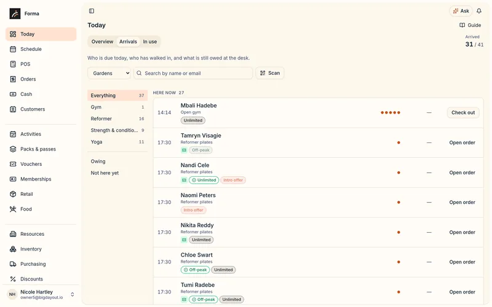Filter arrivals by Yoga
The width and height of the screenshot is (492, 307).
click(x=117, y=142)
